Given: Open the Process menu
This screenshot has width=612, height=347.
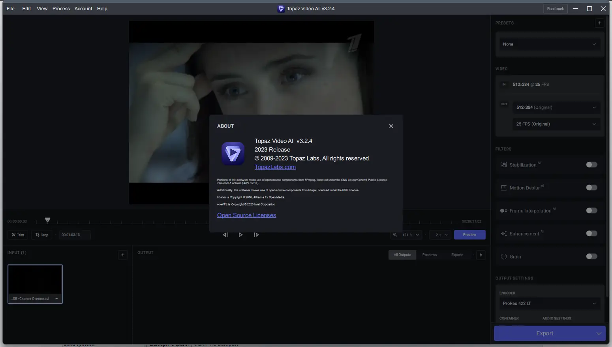Looking at the screenshot, I should click(61, 9).
